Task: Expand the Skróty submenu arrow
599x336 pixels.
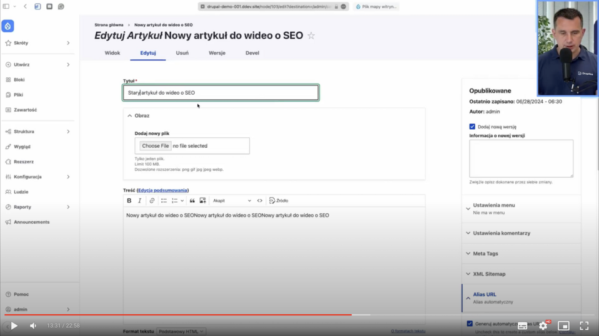Action: click(x=68, y=43)
